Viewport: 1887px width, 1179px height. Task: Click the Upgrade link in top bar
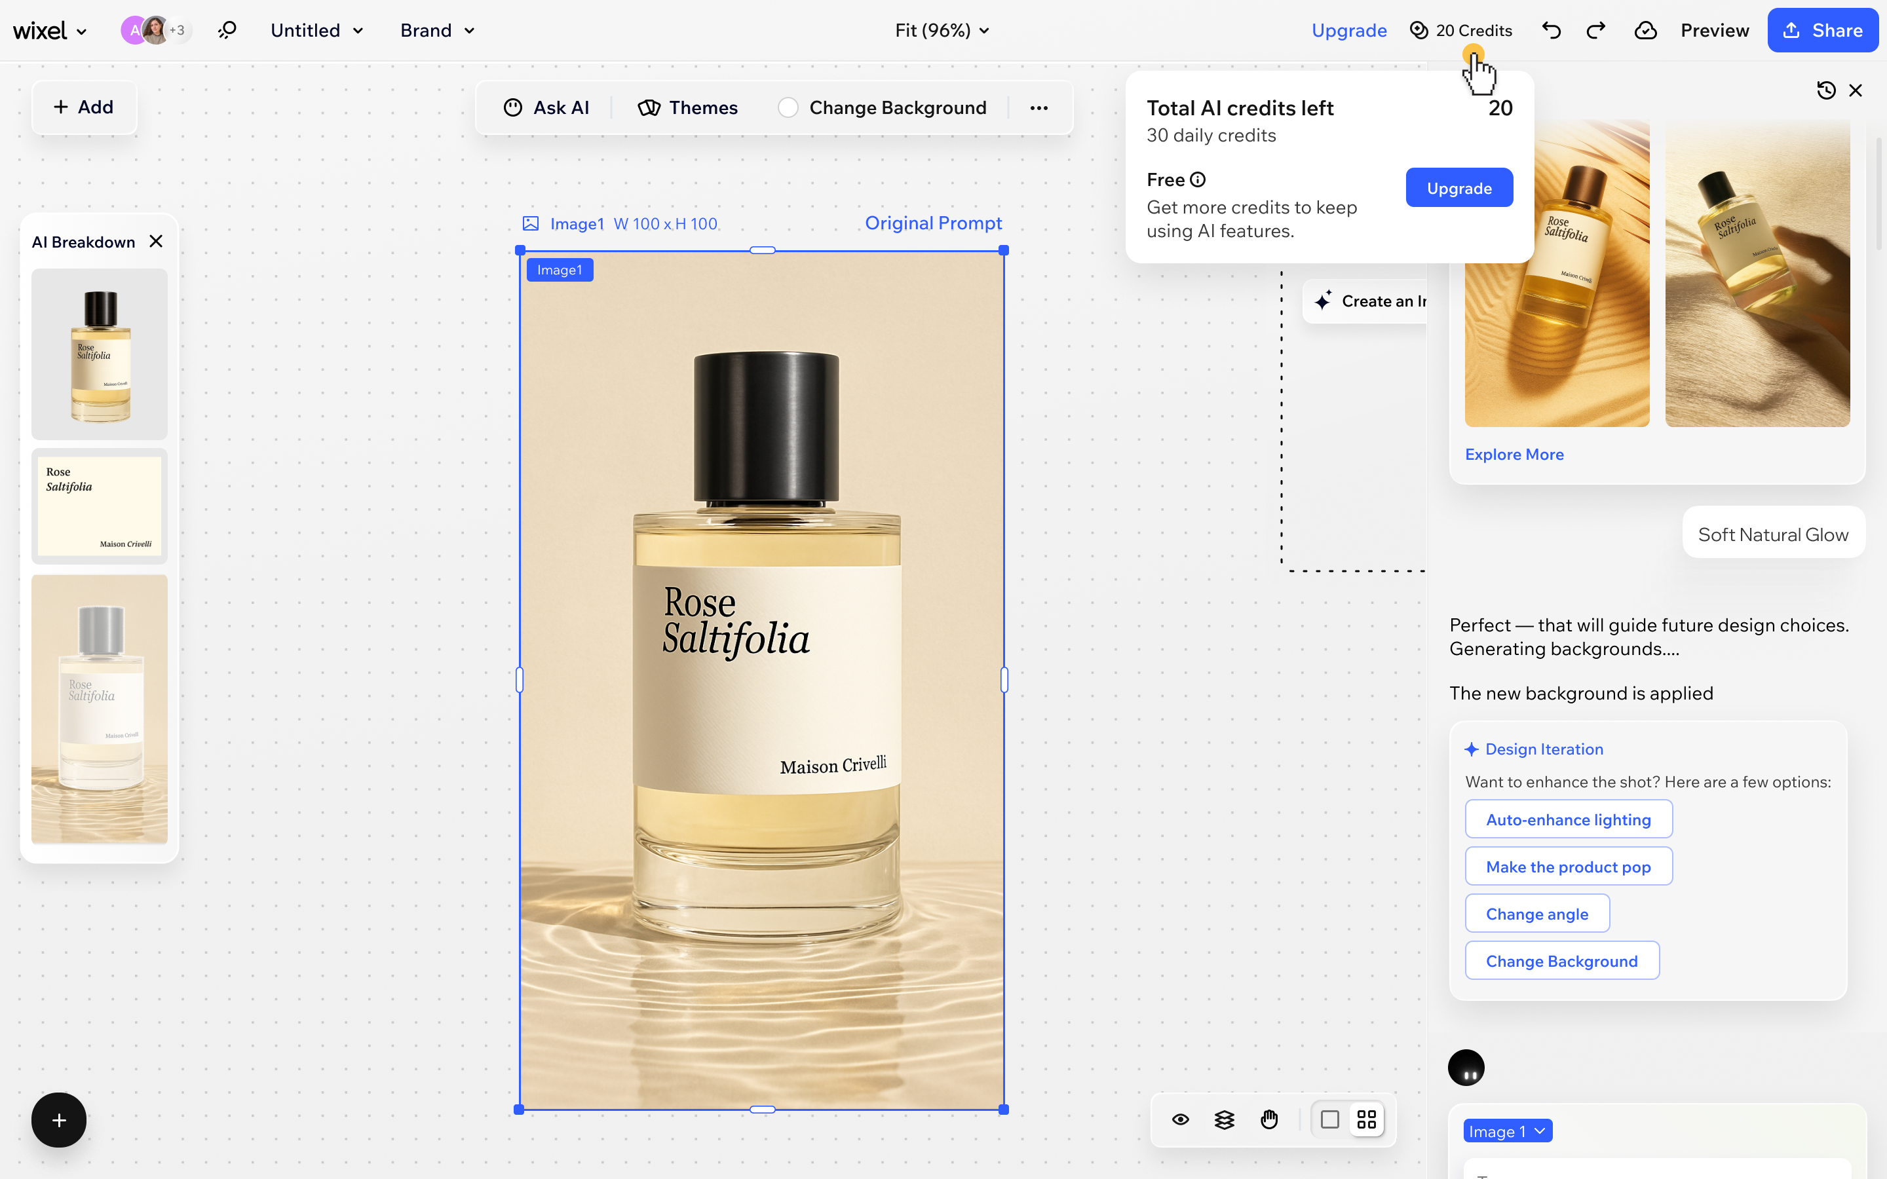click(x=1349, y=30)
